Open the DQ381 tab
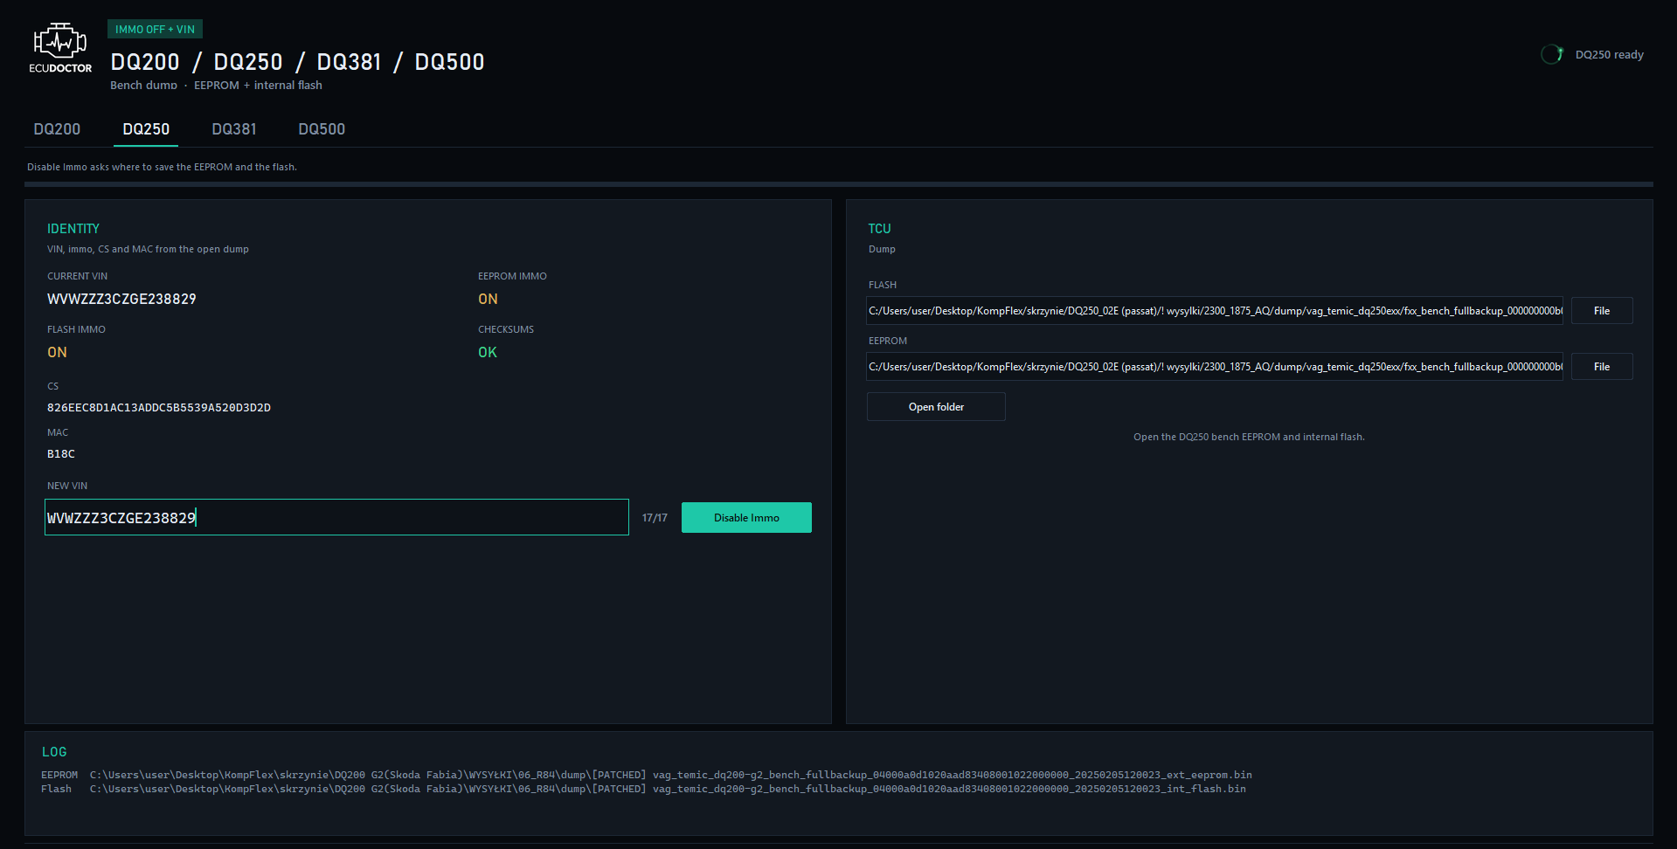The image size is (1677, 849). [234, 129]
